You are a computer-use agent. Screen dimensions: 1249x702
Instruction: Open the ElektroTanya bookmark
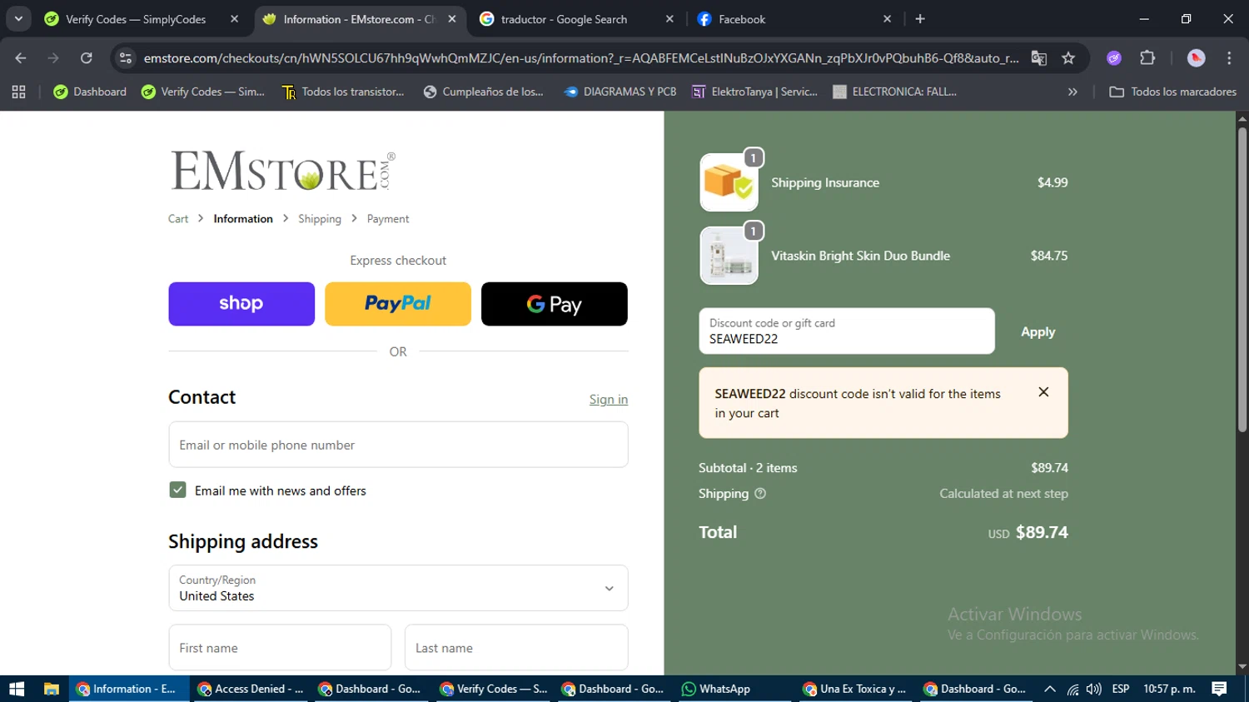click(754, 92)
